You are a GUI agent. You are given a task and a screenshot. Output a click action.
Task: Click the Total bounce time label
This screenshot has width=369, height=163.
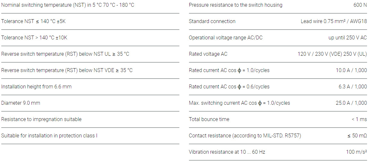pos(209,119)
